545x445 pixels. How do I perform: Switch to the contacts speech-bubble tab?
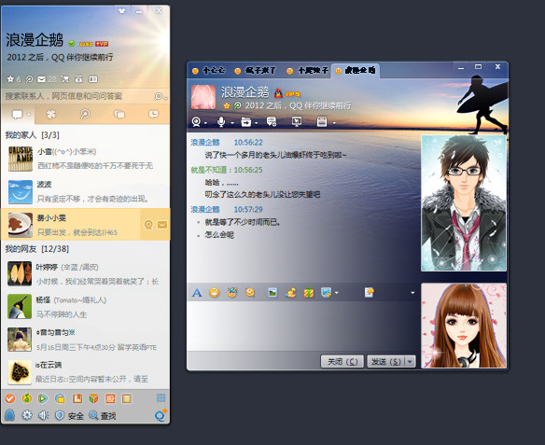click(17, 114)
